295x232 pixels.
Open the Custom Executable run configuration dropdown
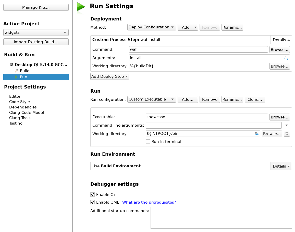click(151, 99)
